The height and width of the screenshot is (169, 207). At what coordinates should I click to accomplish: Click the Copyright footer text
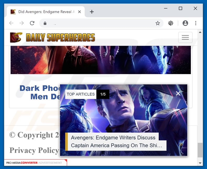tap(34, 135)
